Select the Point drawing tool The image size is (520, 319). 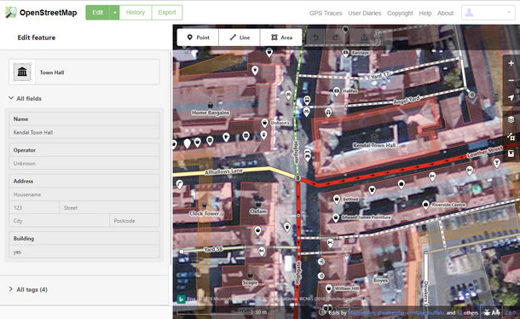point(198,38)
